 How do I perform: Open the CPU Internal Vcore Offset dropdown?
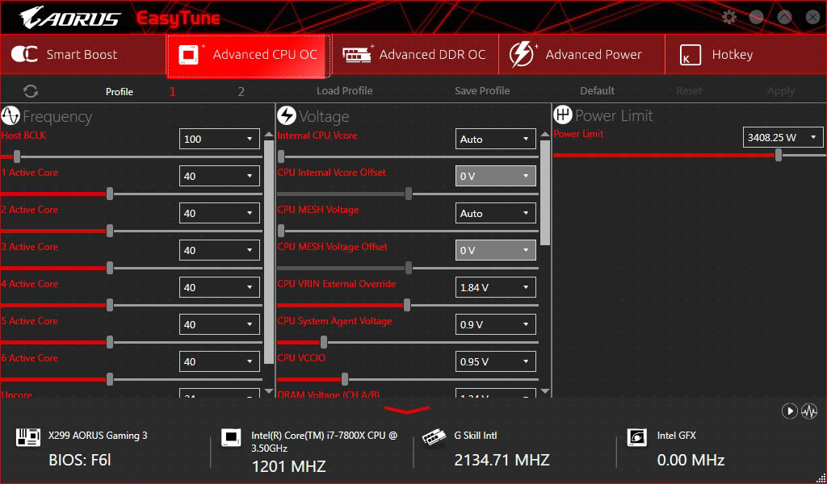pos(495,176)
